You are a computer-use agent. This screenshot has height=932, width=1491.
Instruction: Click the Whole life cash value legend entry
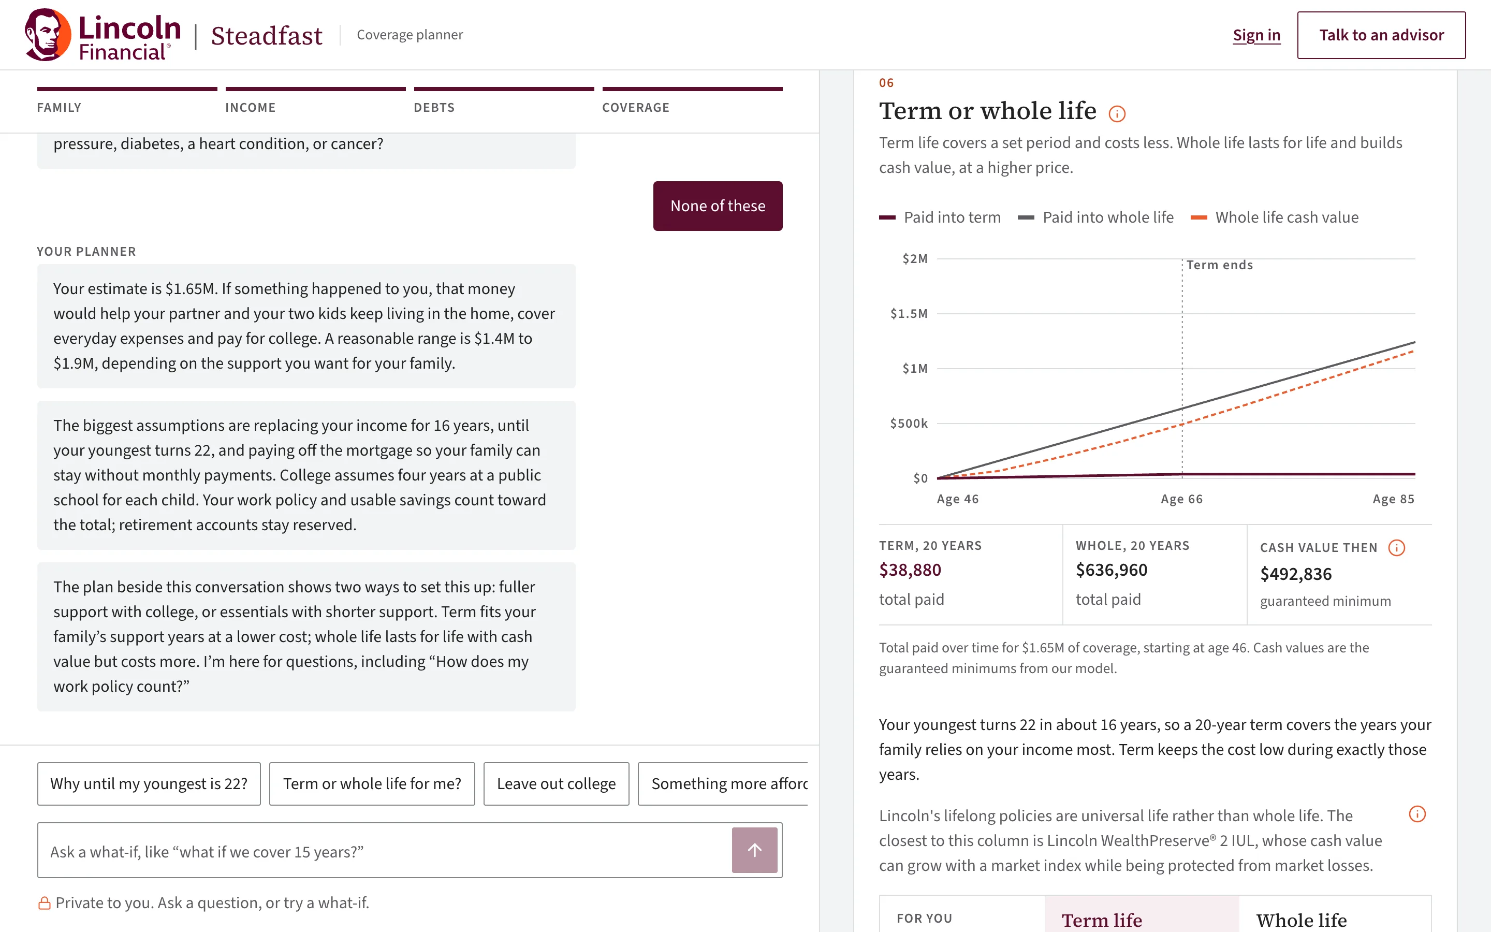click(x=1275, y=217)
